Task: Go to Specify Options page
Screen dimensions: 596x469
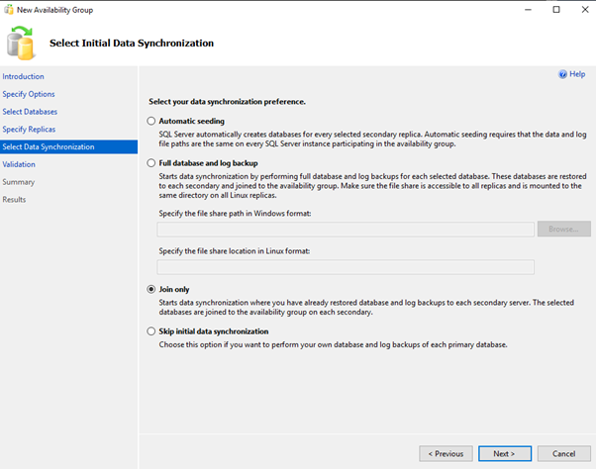Action: coord(28,94)
